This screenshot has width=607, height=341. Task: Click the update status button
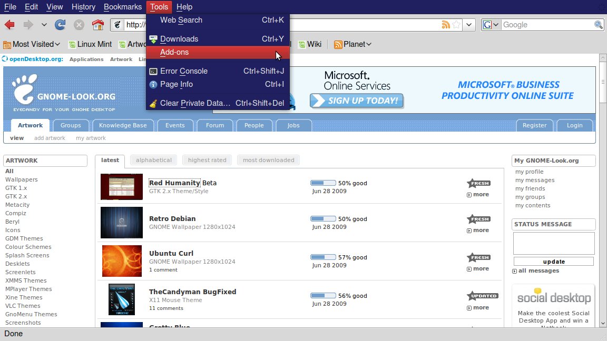pyautogui.click(x=554, y=262)
